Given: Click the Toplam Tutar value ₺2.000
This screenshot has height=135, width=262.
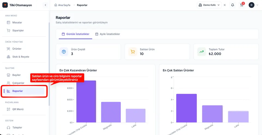Looking at the screenshot, I should click(215, 54).
